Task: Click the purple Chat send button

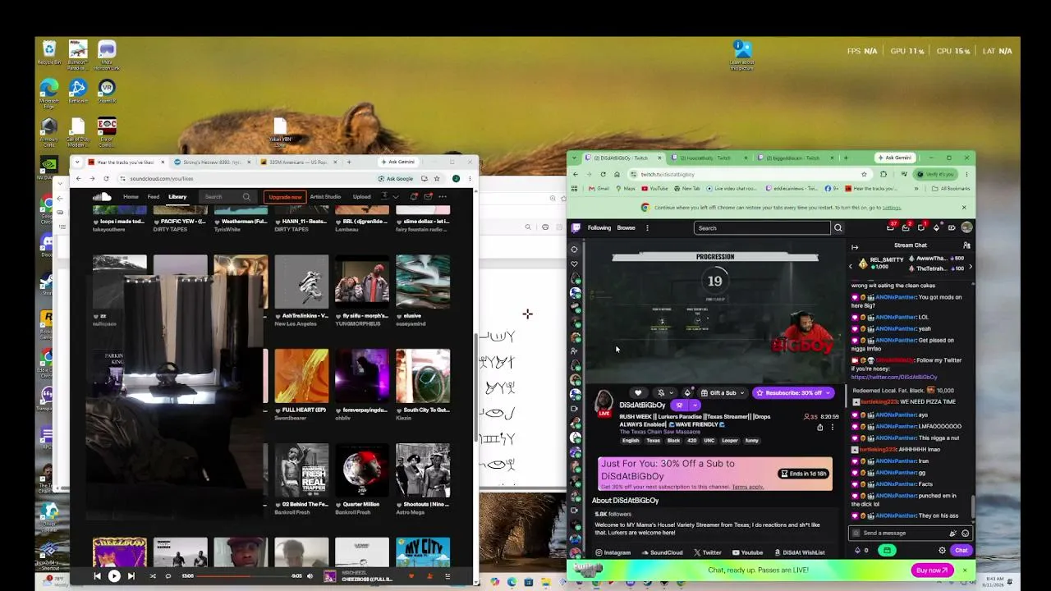Action: point(962,551)
